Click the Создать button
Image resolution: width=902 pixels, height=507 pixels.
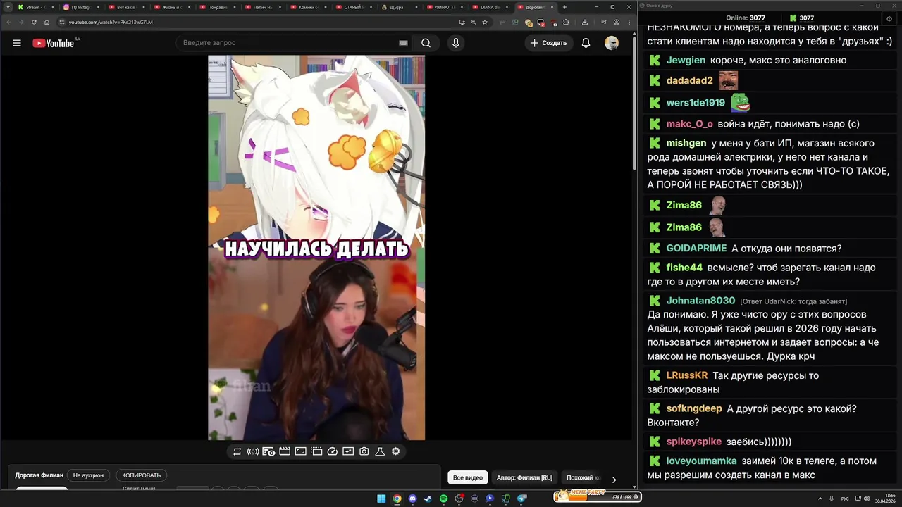click(x=548, y=43)
